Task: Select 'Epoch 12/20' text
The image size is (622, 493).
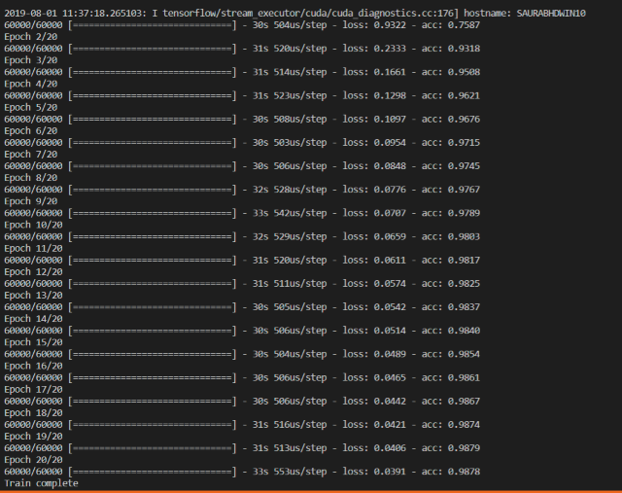Action: 34,272
